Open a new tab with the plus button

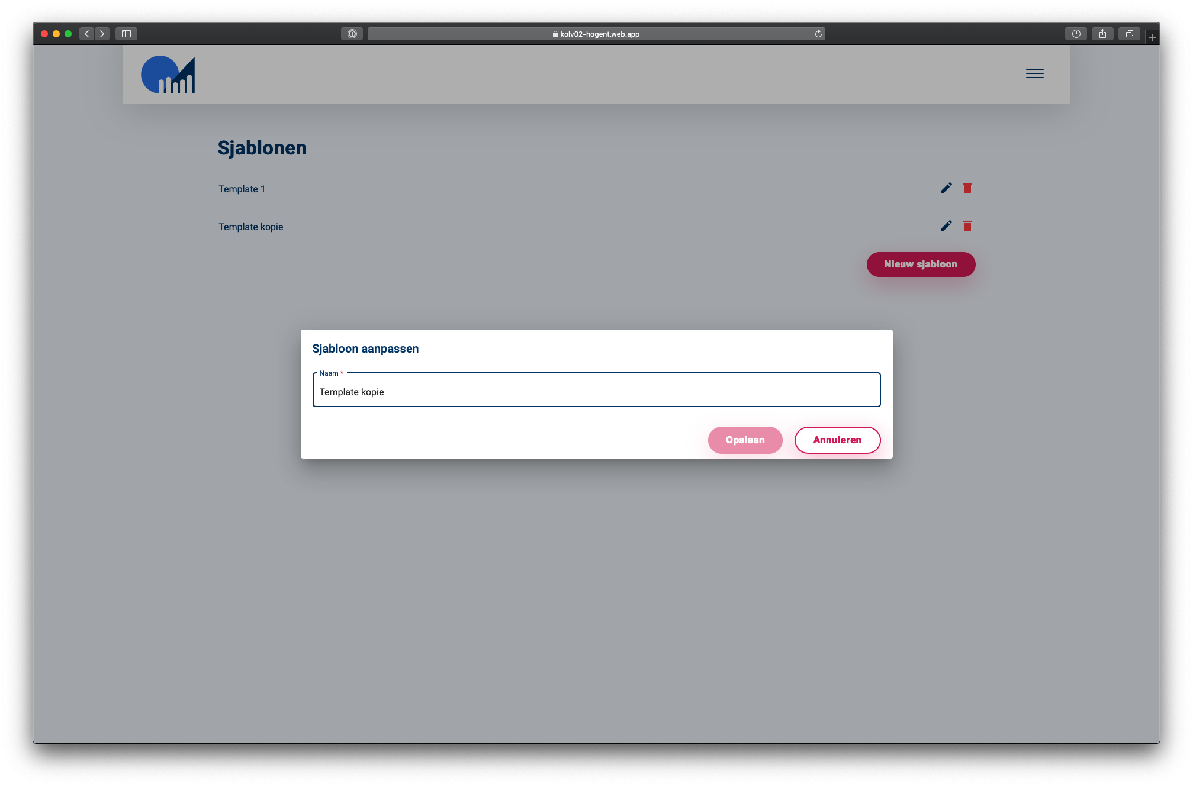[1152, 37]
